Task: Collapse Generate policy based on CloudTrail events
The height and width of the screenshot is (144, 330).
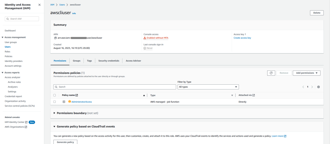Action: coord(54,126)
